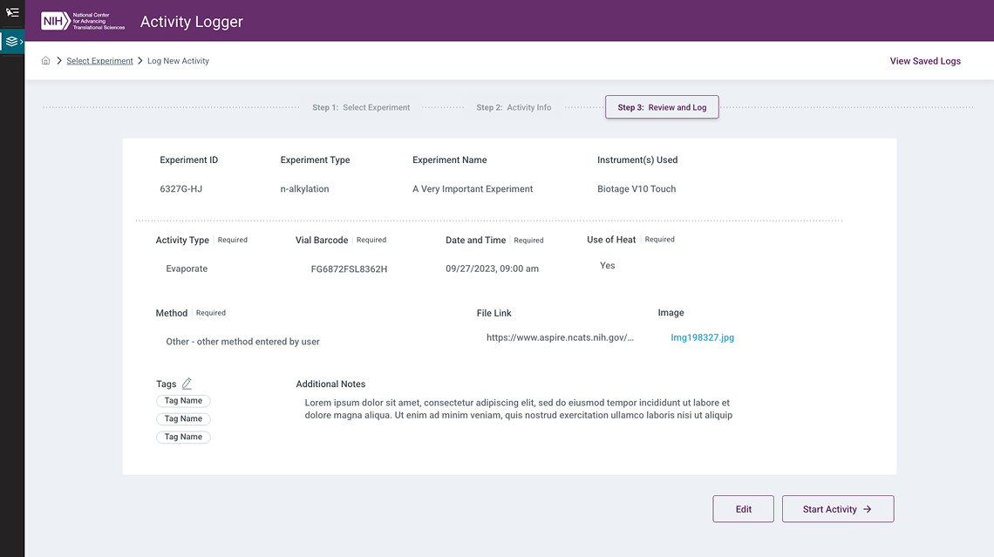Select the layers icon in the left sidebar

[x=10, y=41]
